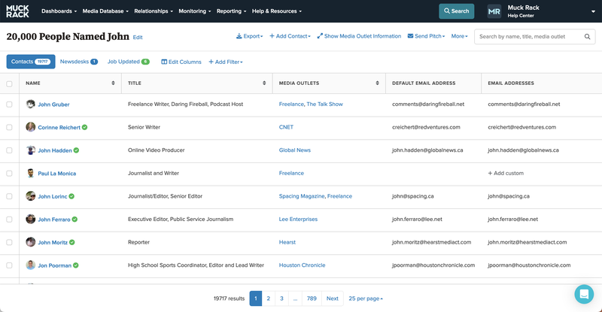Click John Gruber's avatar thumbnail
This screenshot has height=312, width=602.
30,104
